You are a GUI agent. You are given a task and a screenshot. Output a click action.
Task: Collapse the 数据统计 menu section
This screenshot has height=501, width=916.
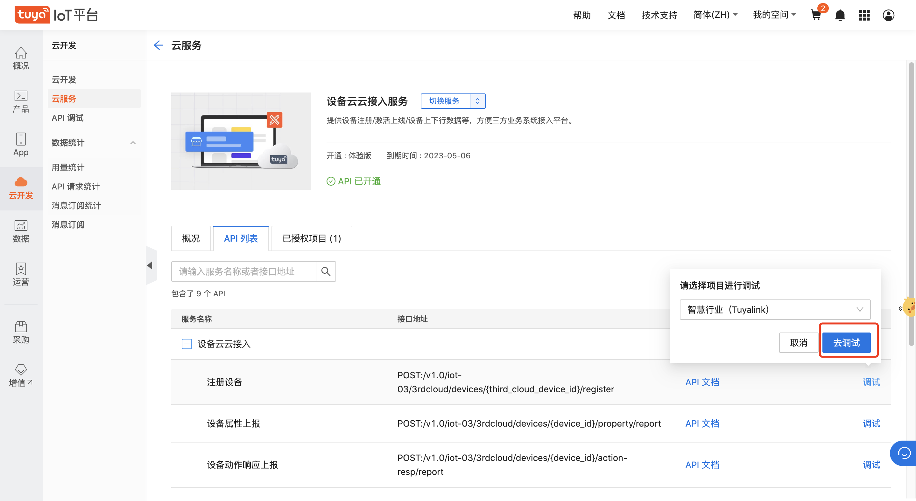point(133,143)
